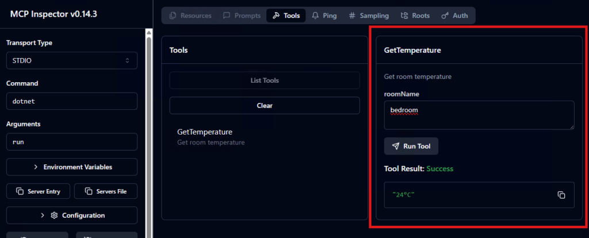Expand the Configuration section
Screen dimensions: 589x238
[x=72, y=215]
